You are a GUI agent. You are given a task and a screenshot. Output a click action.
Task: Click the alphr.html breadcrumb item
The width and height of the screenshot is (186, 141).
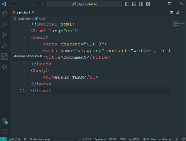(25, 19)
